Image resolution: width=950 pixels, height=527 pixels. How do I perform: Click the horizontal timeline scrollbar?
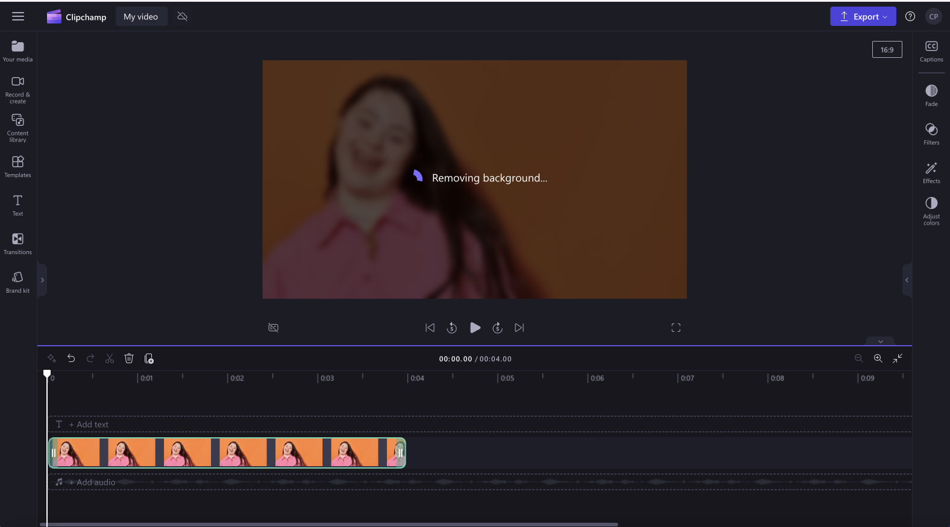329,525
